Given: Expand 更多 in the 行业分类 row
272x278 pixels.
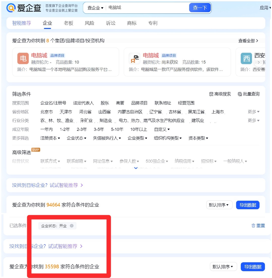Looking at the screenshot, I should [x=254, y=121].
